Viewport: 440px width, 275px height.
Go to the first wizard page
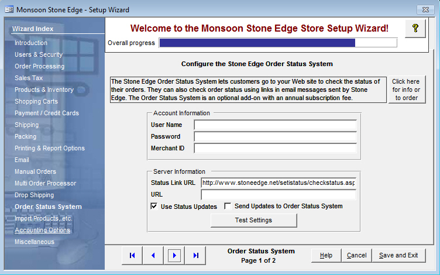132,255
